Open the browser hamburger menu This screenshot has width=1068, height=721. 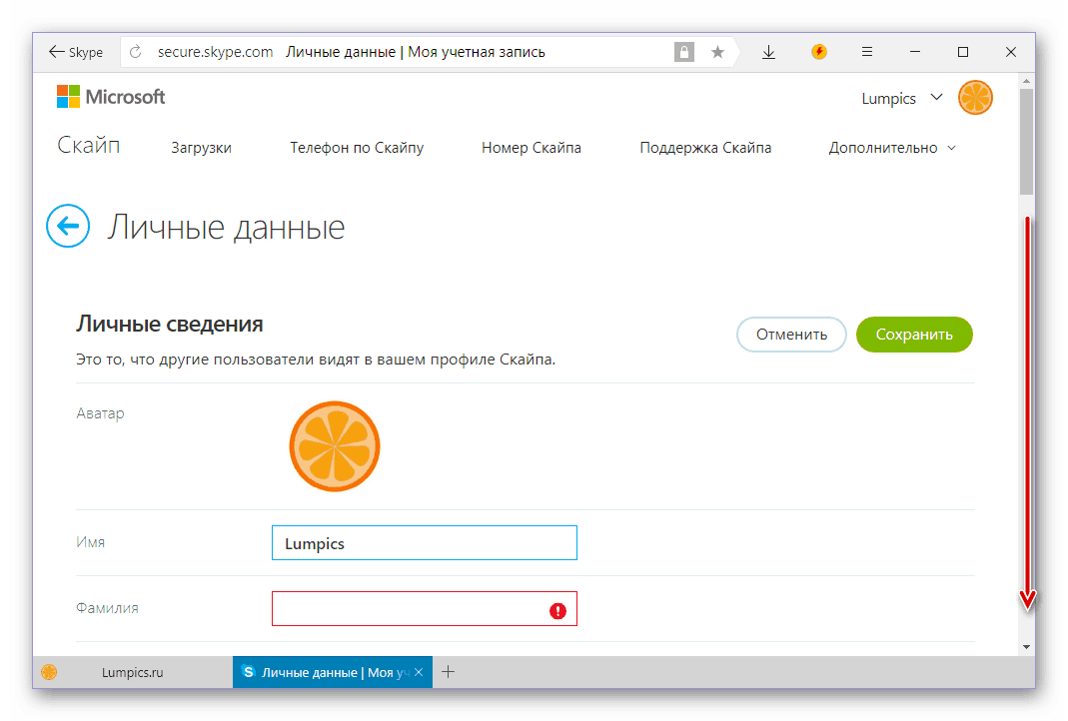pyautogui.click(x=867, y=52)
